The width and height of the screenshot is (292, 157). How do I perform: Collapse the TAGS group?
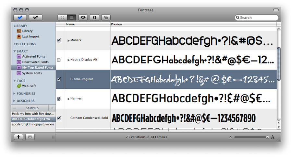point(15,81)
